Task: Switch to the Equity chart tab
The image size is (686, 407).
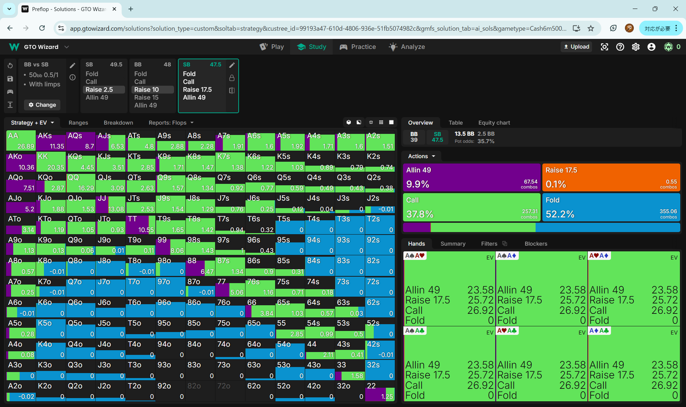Action: coord(494,123)
